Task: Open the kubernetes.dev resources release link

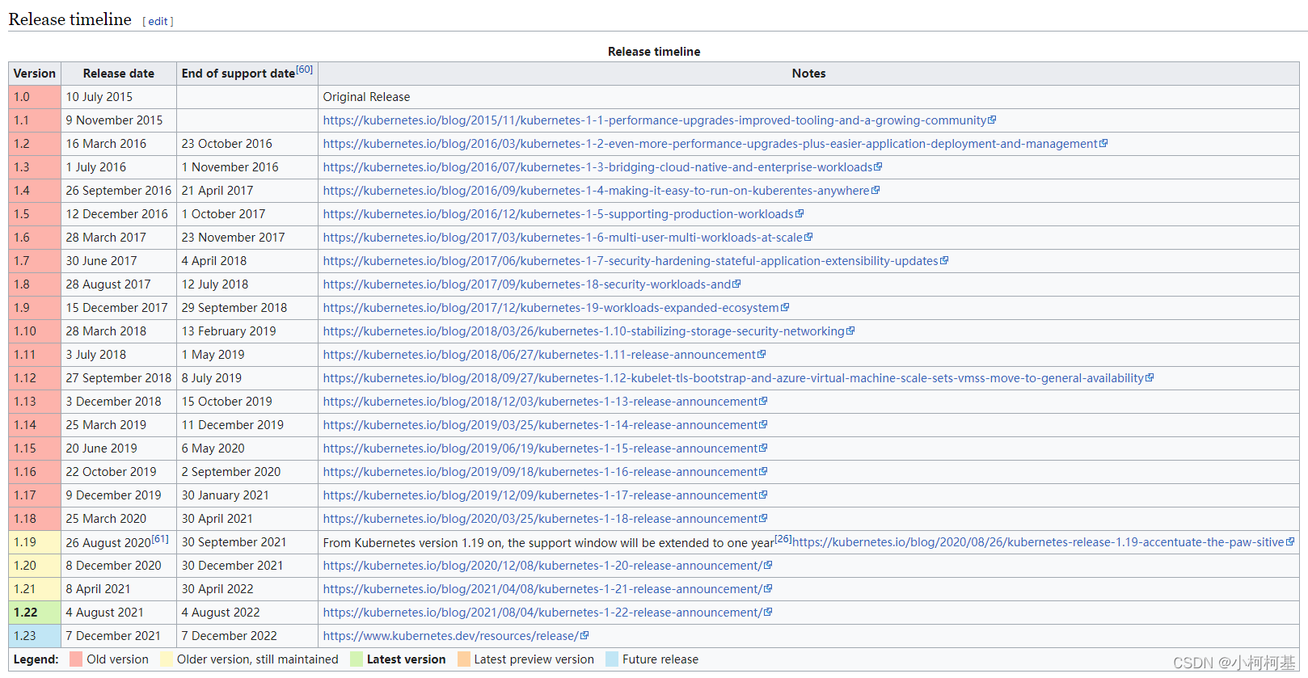Action: [451, 636]
